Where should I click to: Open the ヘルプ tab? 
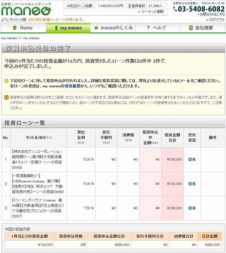(158, 28)
